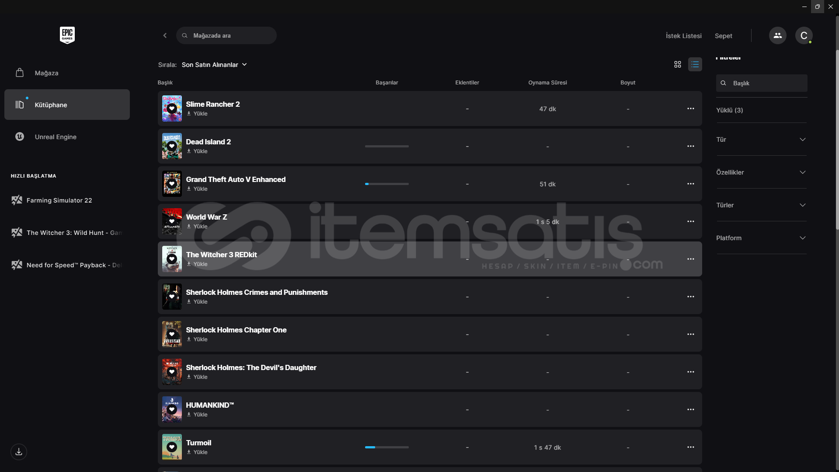This screenshot has height=472, width=839.
Task: Click the Başlık column header
Action: point(165,83)
